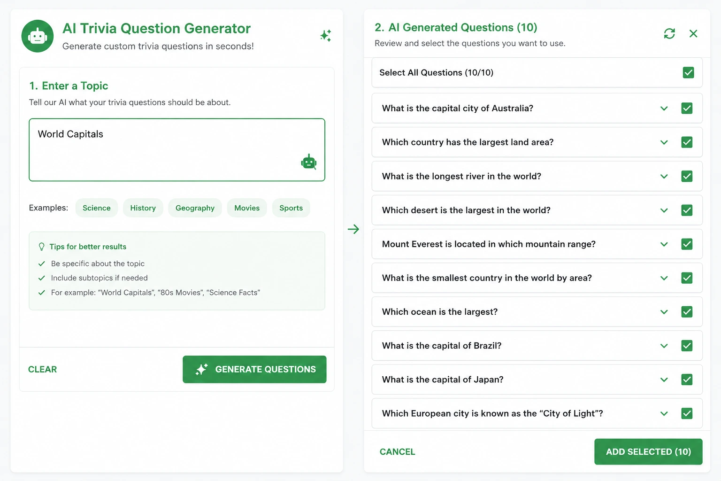Uncheck the capital of Brazil question
This screenshot has width=721, height=481.
[687, 346]
